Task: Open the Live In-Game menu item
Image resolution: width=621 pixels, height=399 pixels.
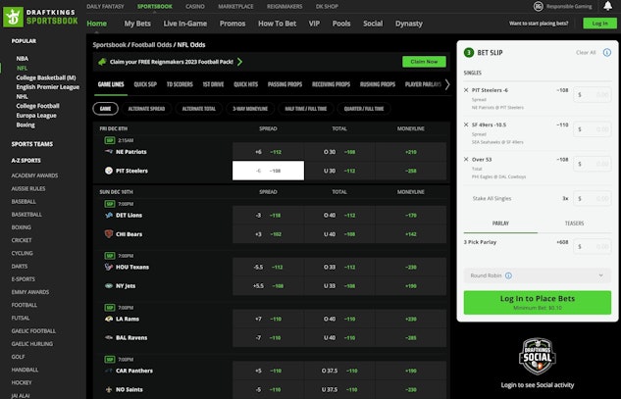Action: (185, 24)
